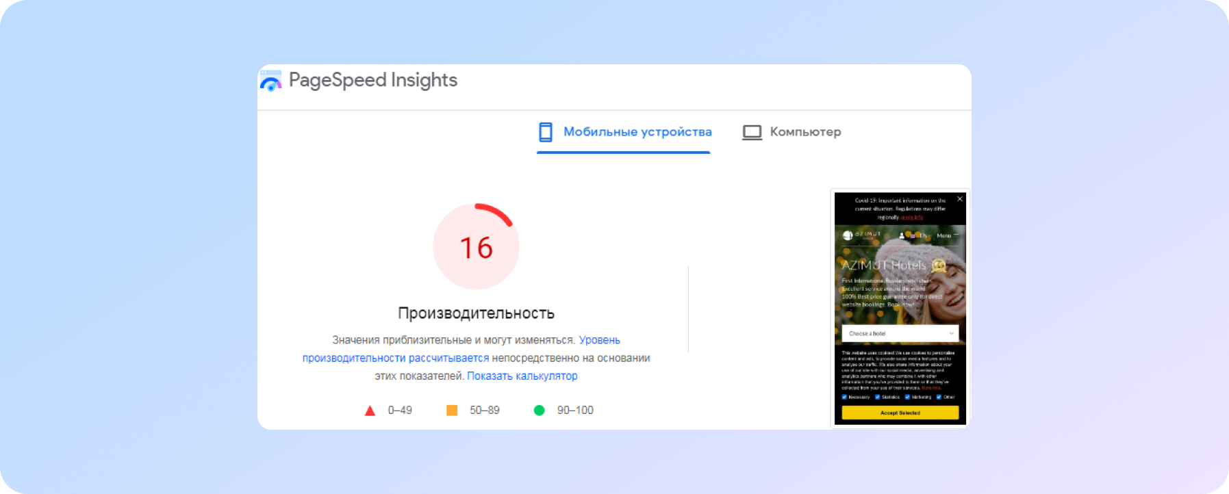The height and width of the screenshot is (494, 1229).
Task: Click the more info link in Covid banner
Action: coord(912,218)
